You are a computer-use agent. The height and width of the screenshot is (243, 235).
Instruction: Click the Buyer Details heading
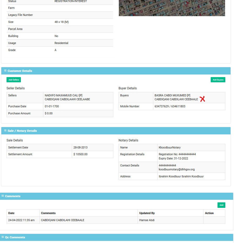127,88
